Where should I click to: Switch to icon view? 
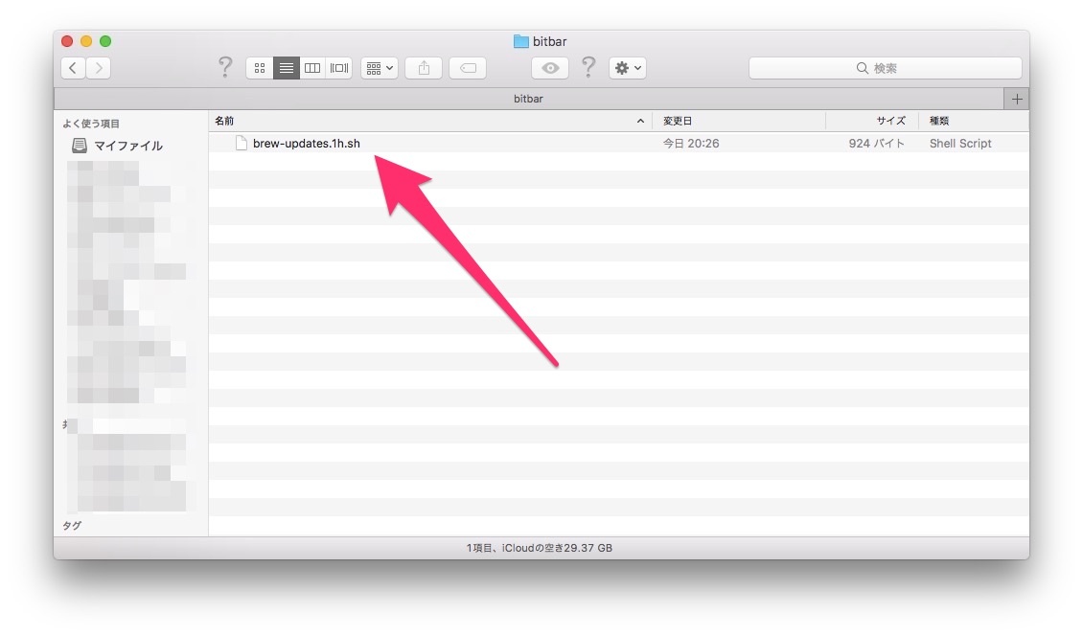pos(259,68)
